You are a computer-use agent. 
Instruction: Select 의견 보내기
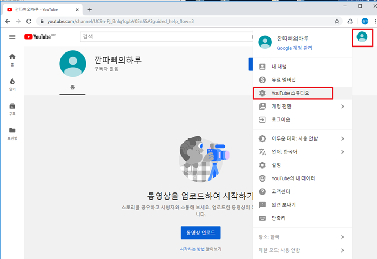302,204
